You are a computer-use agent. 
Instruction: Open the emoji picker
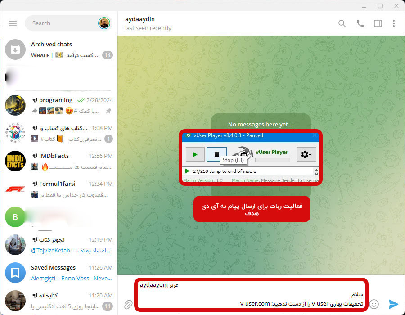374,304
